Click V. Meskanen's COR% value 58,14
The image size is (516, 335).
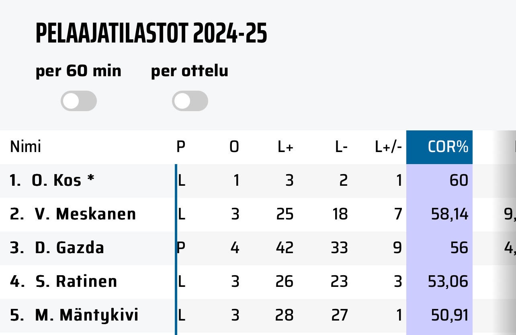tap(450, 214)
